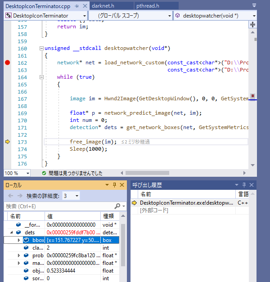The width and height of the screenshot is (270, 282).
Task: Click the project icon beside DesktopIconTerminator
Action: (8, 16)
